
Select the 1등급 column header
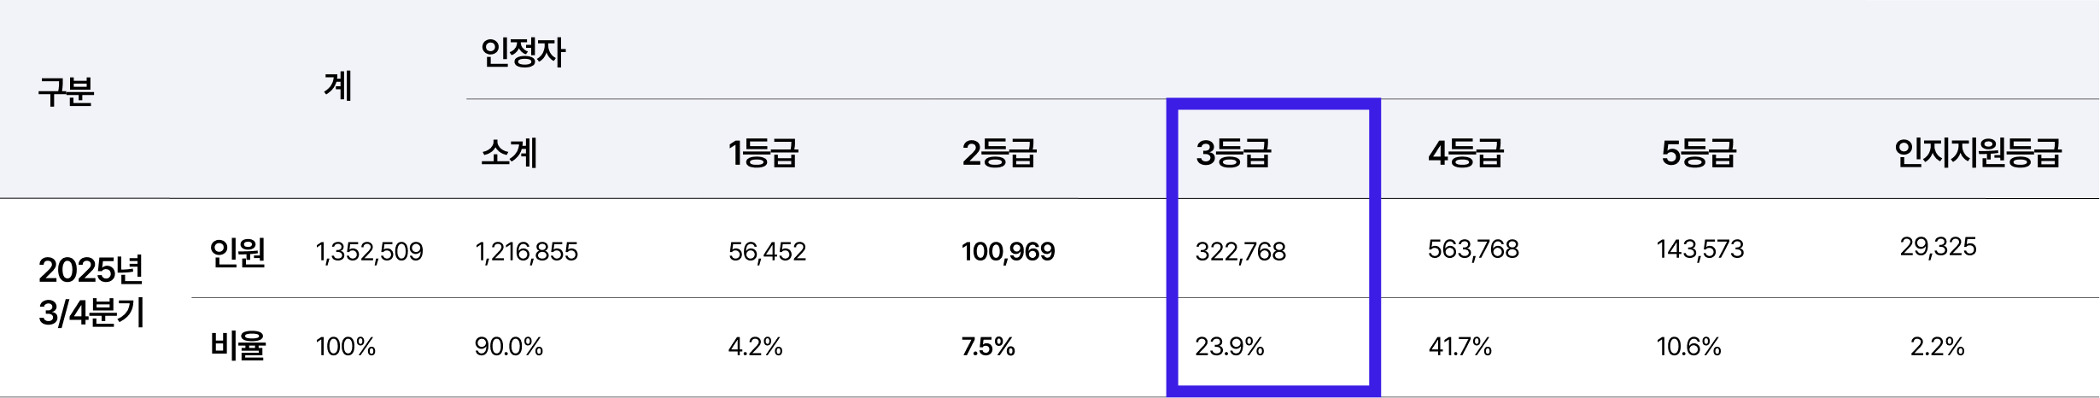(x=763, y=153)
